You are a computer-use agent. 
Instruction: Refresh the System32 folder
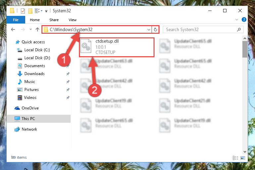point(156,29)
